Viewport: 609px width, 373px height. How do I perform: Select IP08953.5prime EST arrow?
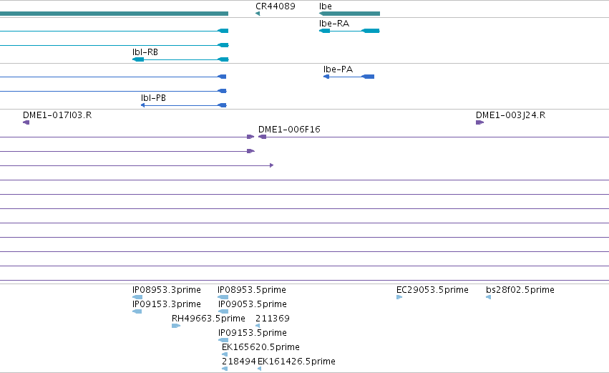point(223,297)
